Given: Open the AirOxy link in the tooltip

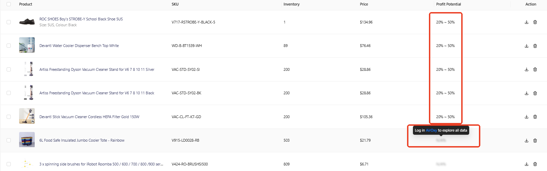Looking at the screenshot, I should coord(431,130).
